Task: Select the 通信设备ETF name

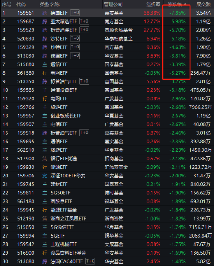Action: click(x=64, y=90)
